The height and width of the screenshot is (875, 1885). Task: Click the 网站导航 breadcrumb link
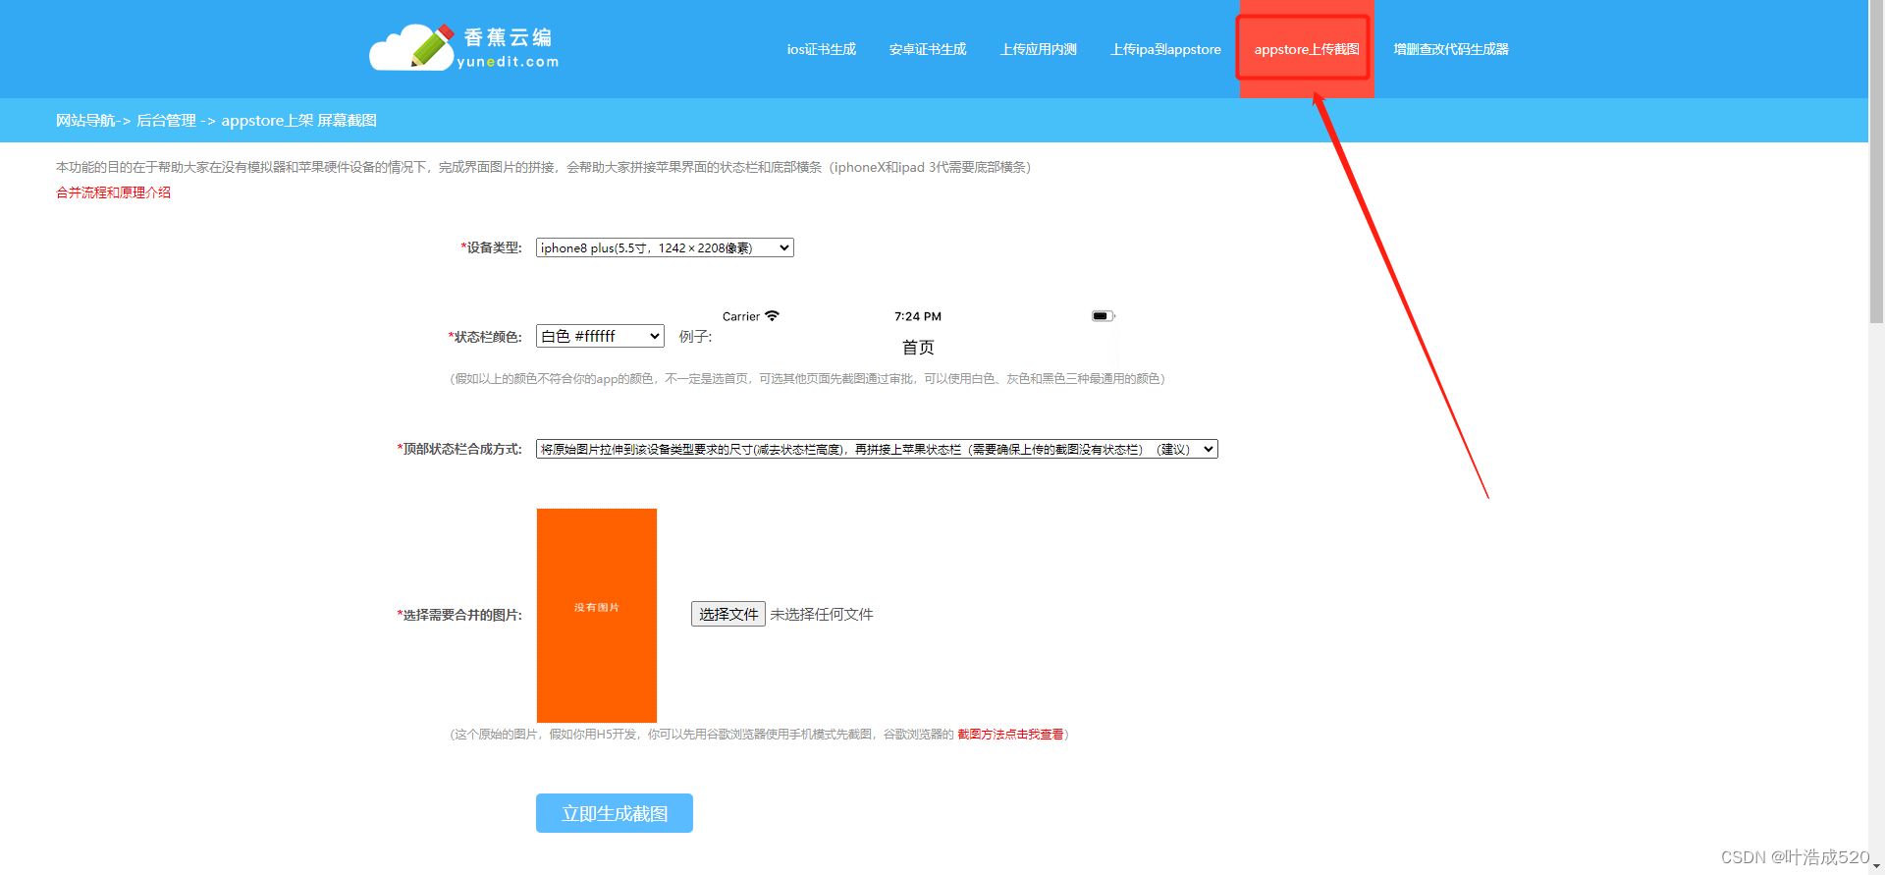click(x=85, y=120)
